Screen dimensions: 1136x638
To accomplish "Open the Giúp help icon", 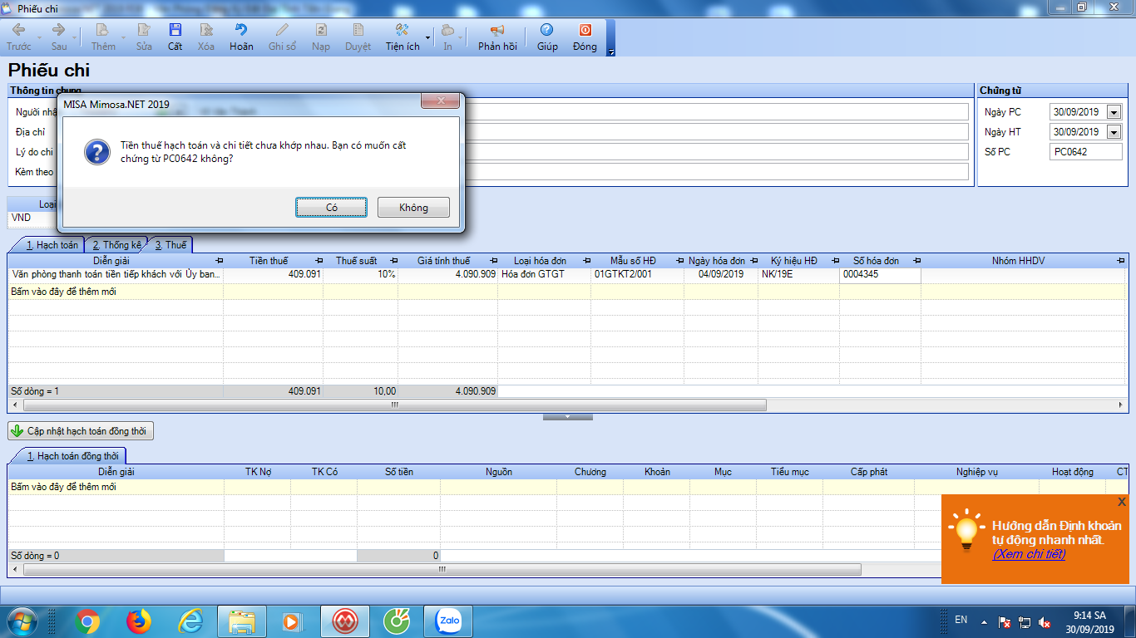I will tap(547, 31).
